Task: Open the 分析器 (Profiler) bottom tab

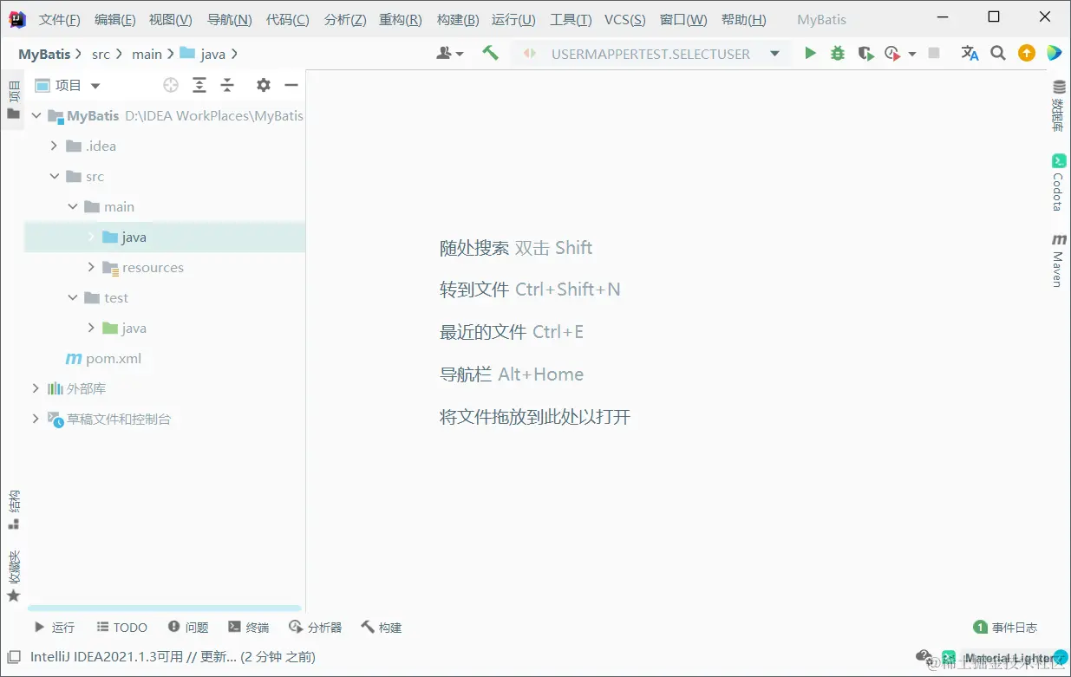Action: click(316, 627)
